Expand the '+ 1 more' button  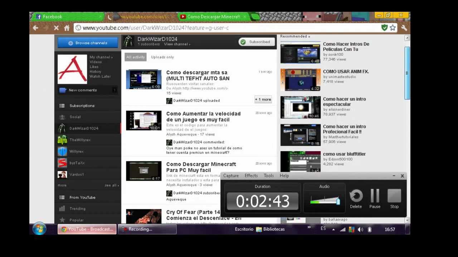[263, 100]
